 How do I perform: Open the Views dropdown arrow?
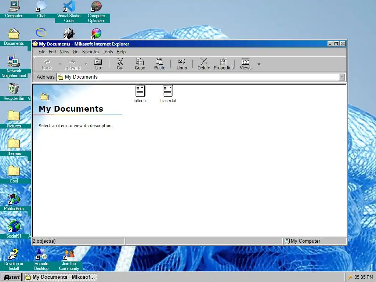pyautogui.click(x=259, y=64)
